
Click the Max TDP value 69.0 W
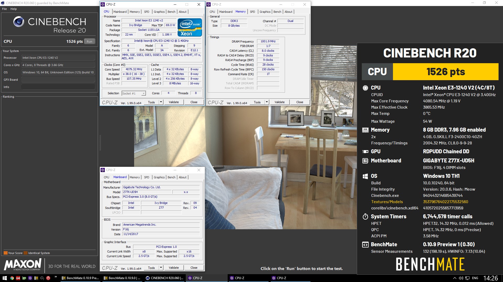[170, 25]
